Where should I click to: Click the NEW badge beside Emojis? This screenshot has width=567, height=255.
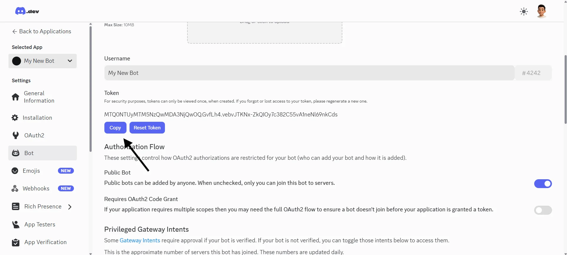pyautogui.click(x=66, y=171)
